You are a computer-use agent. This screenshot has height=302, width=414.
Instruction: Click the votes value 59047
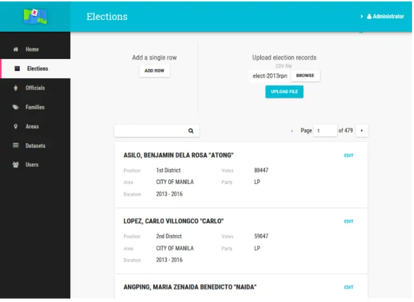[261, 236]
